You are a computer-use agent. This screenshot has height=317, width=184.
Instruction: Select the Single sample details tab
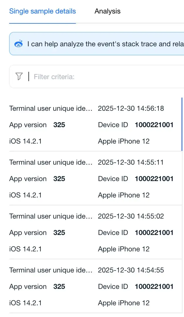pyautogui.click(x=42, y=11)
